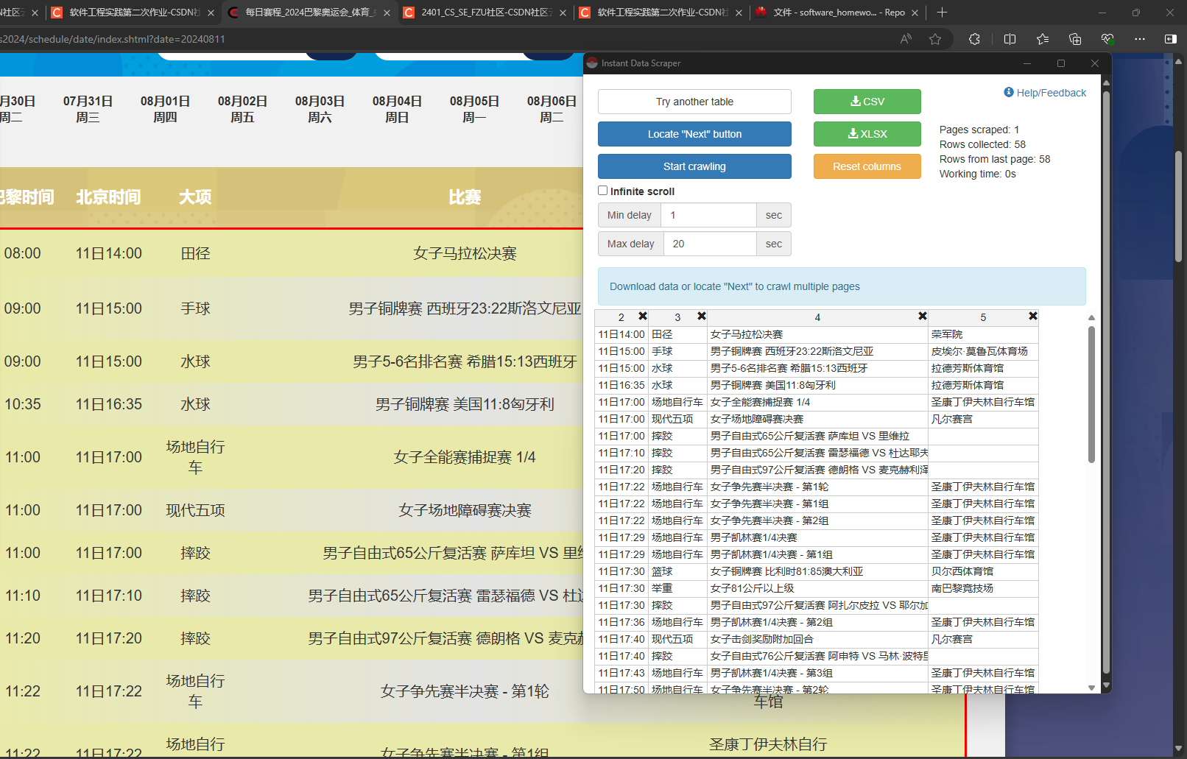Remove column 3 with its X icon
Screen dimensions: 1187x759
pyautogui.click(x=702, y=316)
